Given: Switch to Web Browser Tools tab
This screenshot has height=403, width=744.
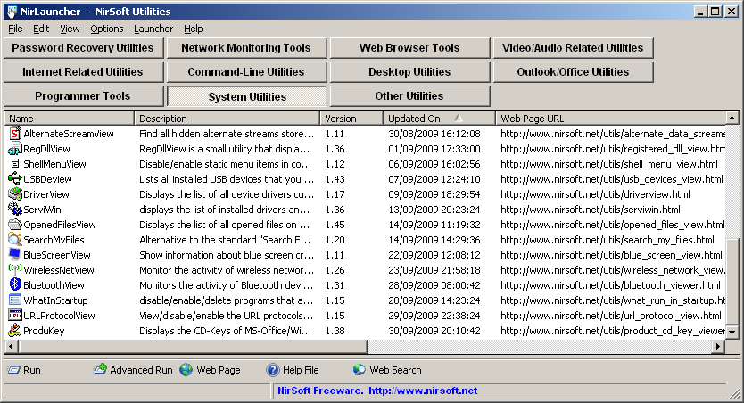Looking at the screenshot, I should [x=409, y=48].
